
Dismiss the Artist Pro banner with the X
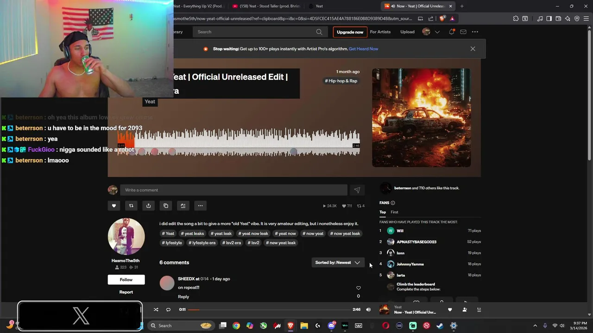click(x=473, y=49)
